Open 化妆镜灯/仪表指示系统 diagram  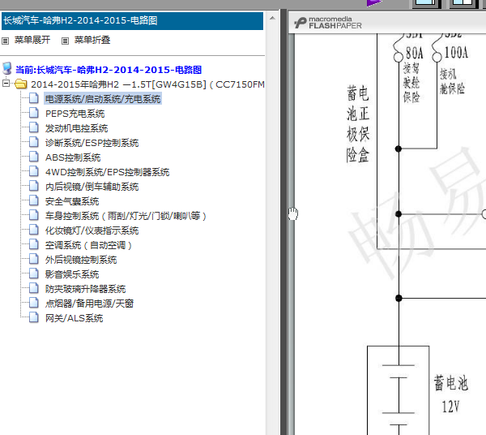[x=92, y=230]
